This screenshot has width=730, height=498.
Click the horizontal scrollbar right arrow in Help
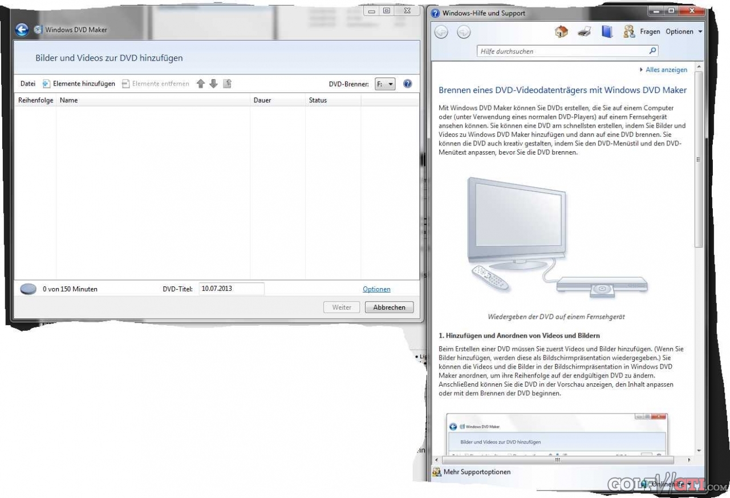tap(689, 459)
